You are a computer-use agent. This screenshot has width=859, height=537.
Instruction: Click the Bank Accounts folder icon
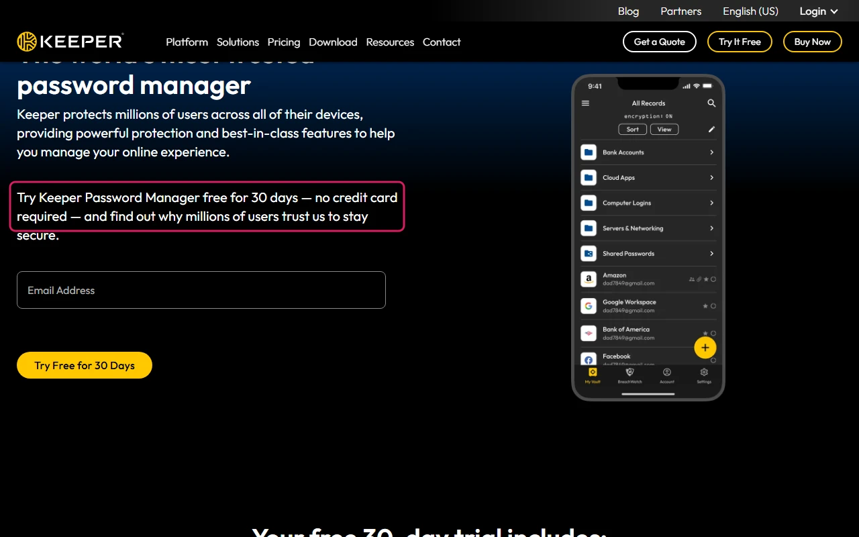589,152
